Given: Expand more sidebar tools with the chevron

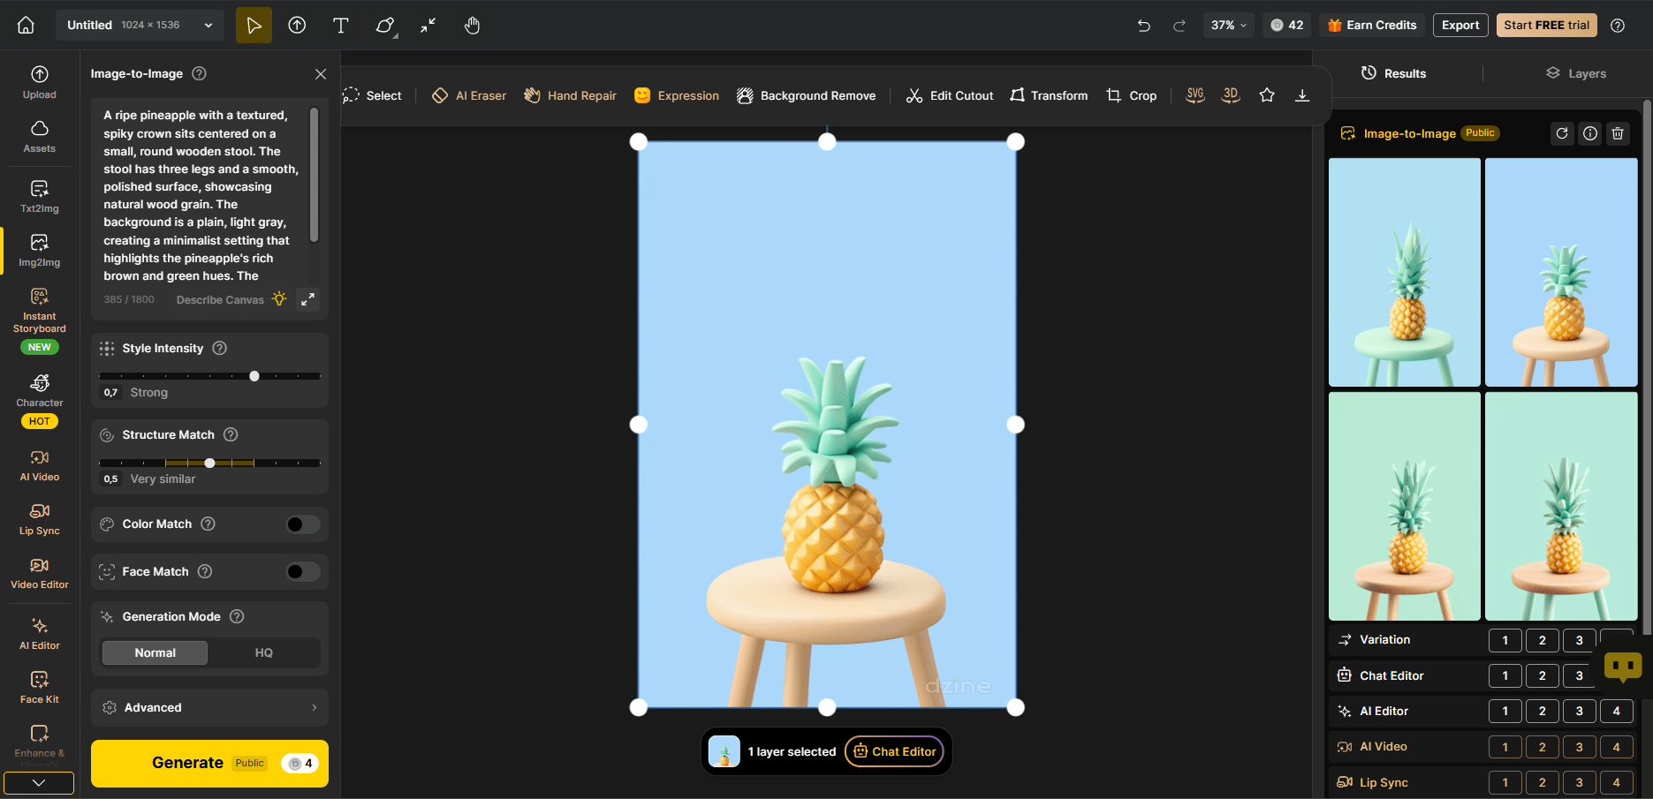Looking at the screenshot, I should click(39, 782).
